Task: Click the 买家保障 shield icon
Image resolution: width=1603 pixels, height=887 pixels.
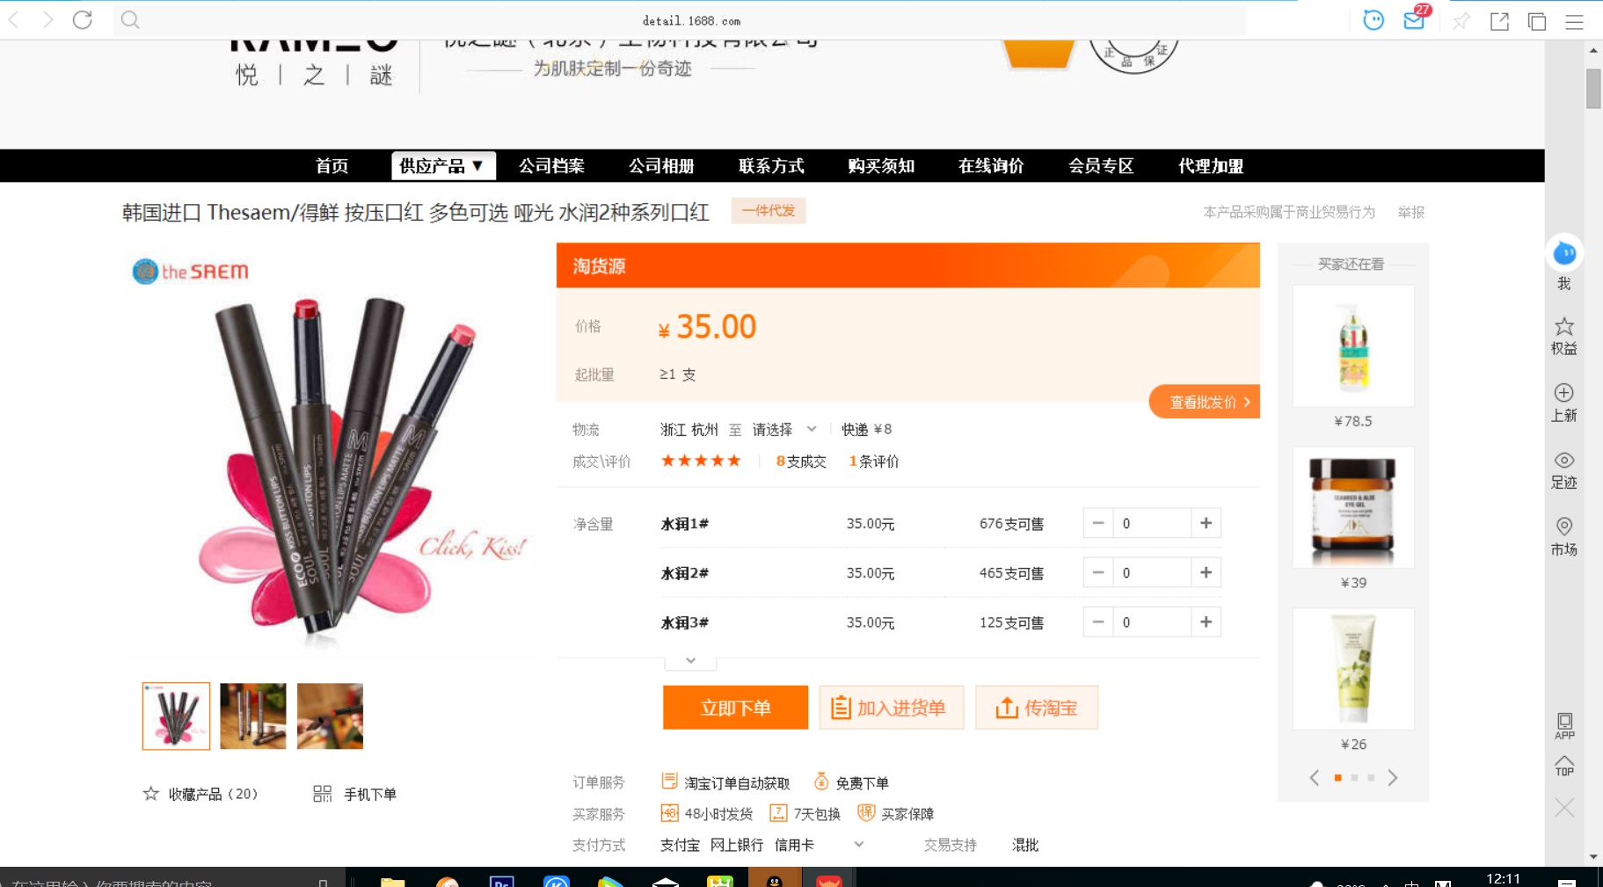Action: (x=866, y=812)
